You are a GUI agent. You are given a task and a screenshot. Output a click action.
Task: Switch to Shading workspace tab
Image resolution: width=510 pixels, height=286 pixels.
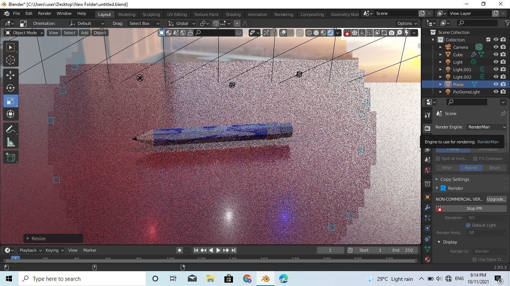point(233,14)
